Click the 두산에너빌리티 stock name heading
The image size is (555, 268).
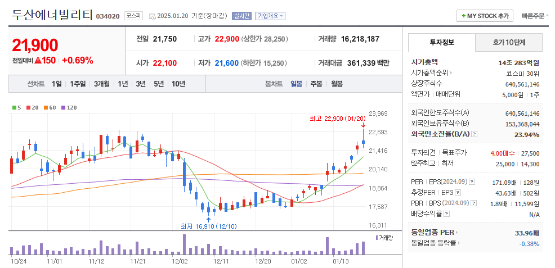pyautogui.click(x=52, y=15)
